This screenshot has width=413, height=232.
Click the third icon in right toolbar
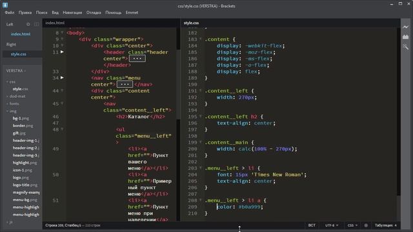coord(406,47)
